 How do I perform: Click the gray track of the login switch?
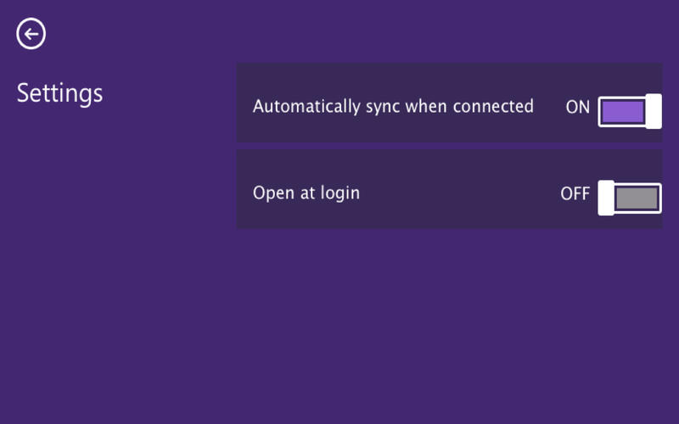pyautogui.click(x=637, y=198)
